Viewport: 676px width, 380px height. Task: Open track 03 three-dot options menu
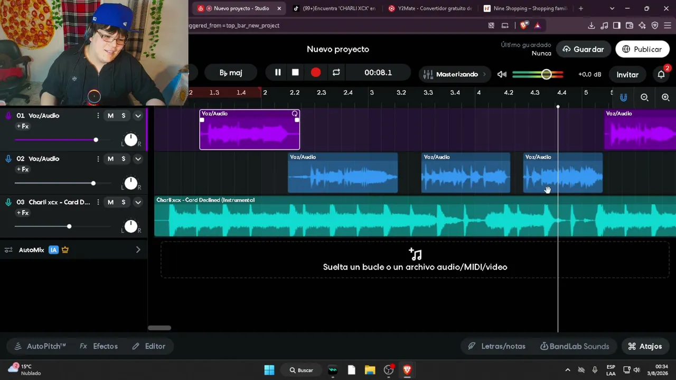98,202
